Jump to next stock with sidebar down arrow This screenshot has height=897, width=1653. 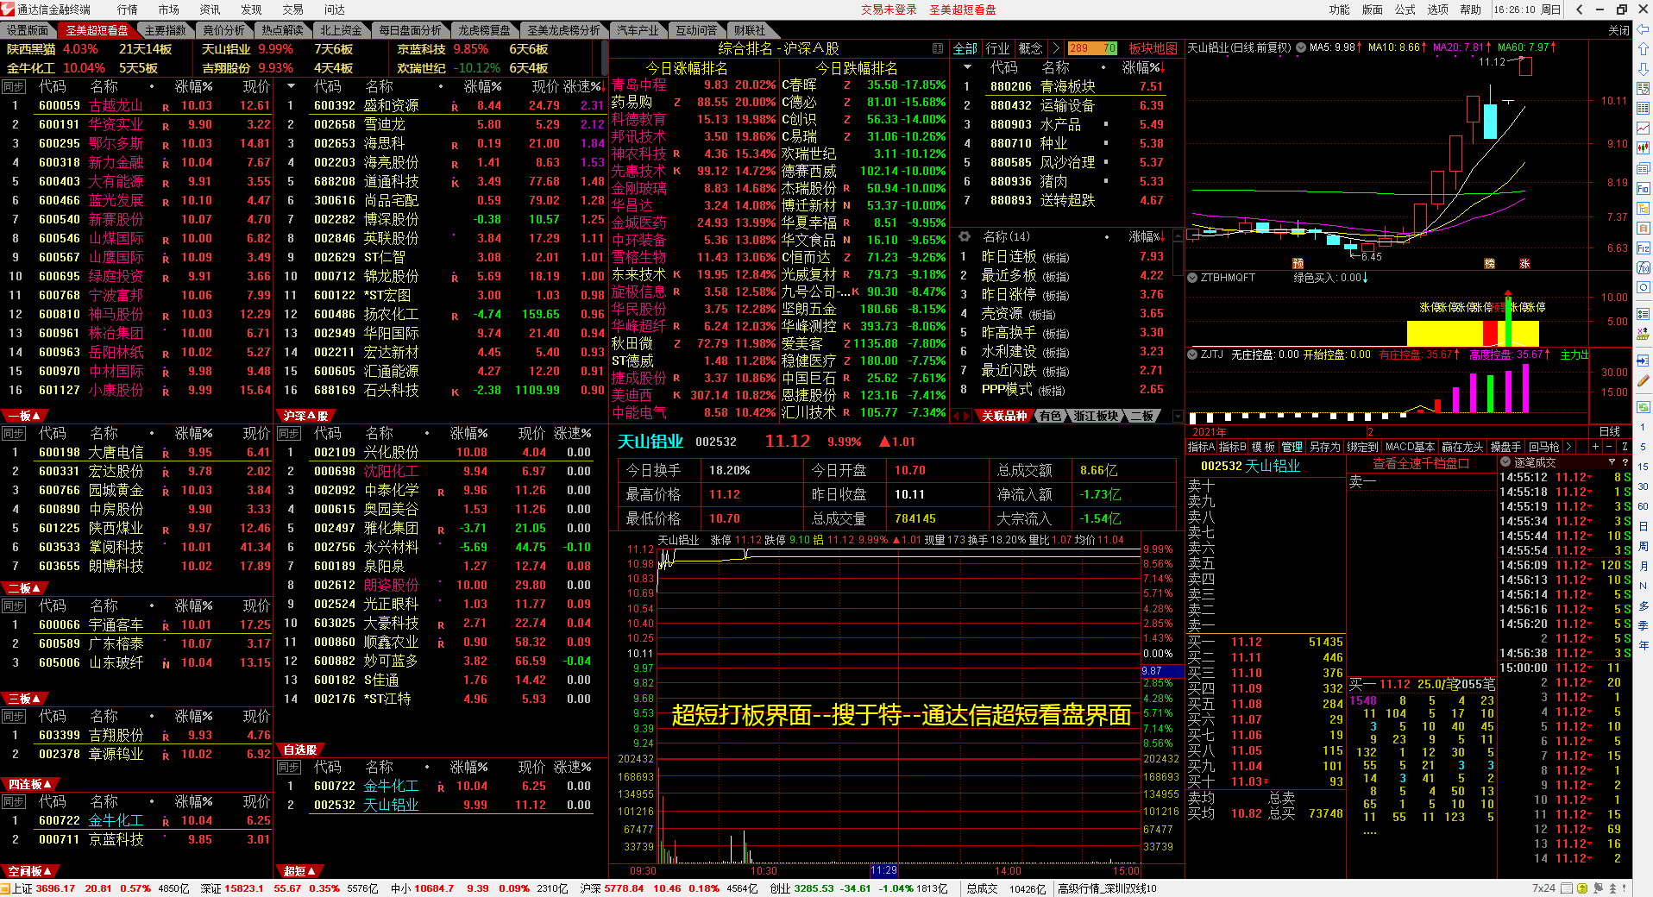[x=1643, y=68]
